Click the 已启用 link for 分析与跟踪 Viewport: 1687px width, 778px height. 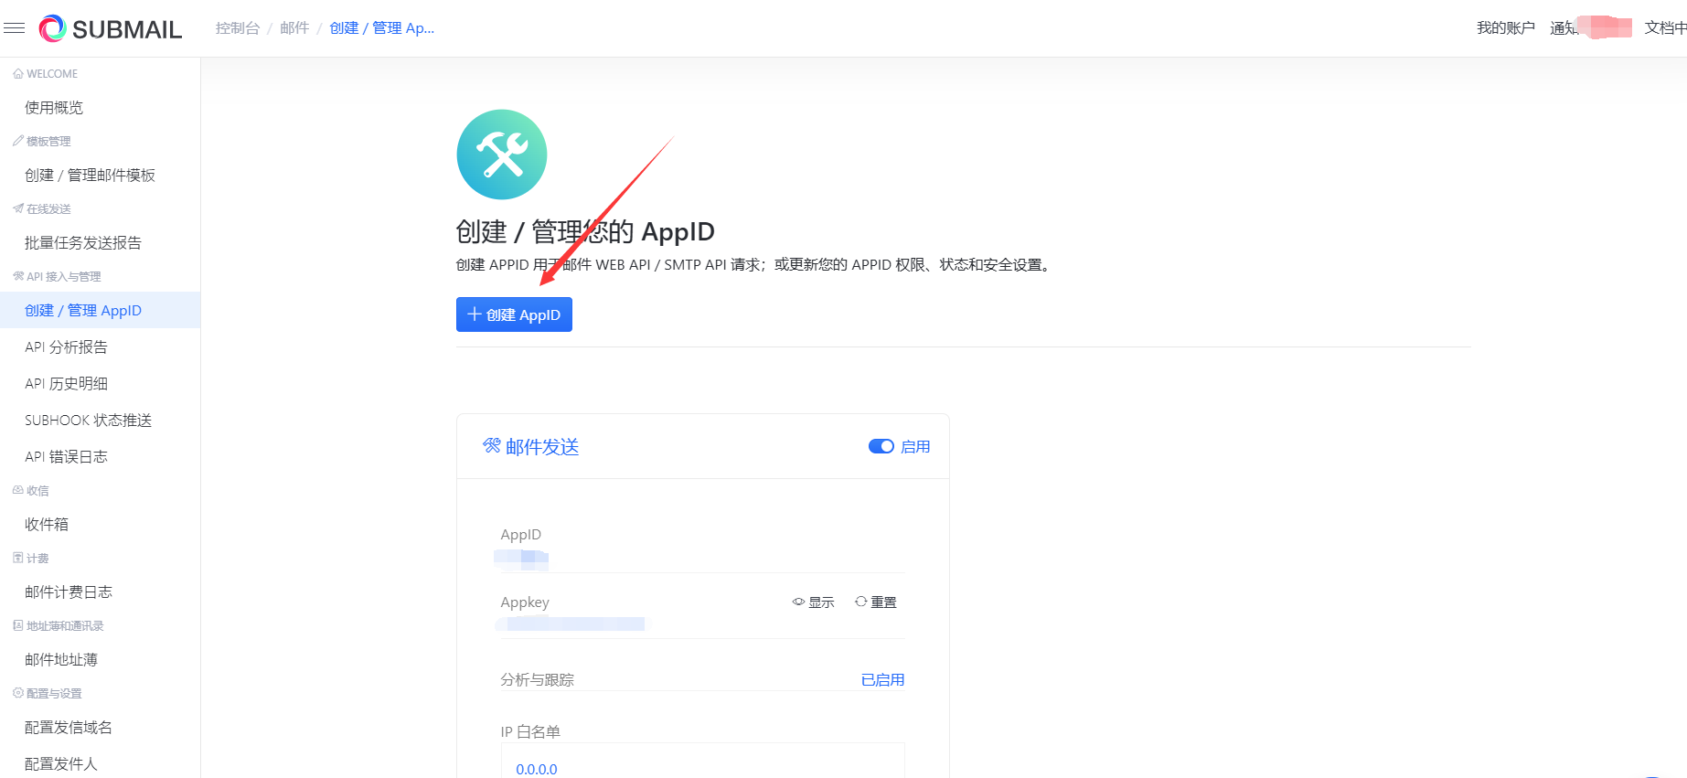(x=882, y=679)
